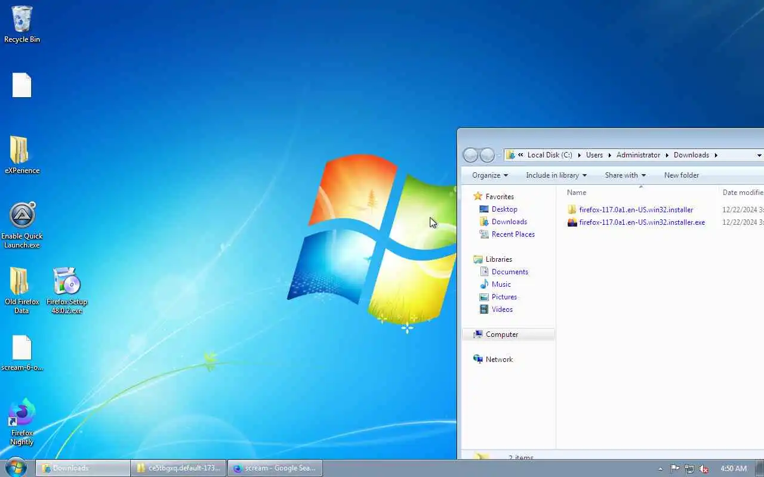The image size is (764, 477).
Task: Open the Include in library menu
Action: click(x=556, y=175)
